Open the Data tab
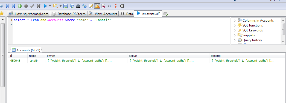 (127, 14)
